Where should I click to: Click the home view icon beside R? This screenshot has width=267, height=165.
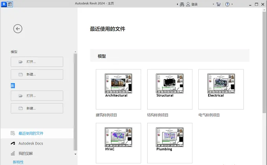[10, 4]
